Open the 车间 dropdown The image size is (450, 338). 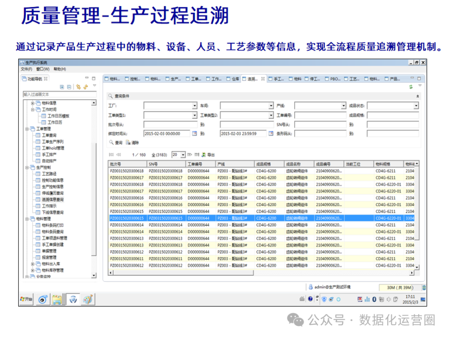(x=271, y=106)
